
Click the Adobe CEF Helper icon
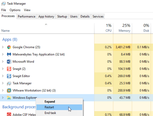point(9,114)
